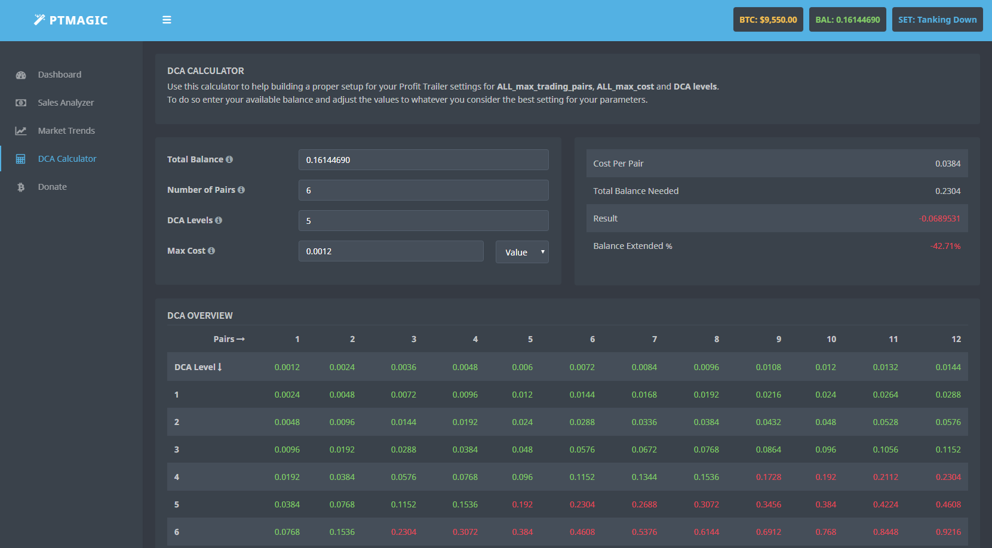Click the SET: Tanking Down button
The image size is (992, 548).
click(938, 20)
